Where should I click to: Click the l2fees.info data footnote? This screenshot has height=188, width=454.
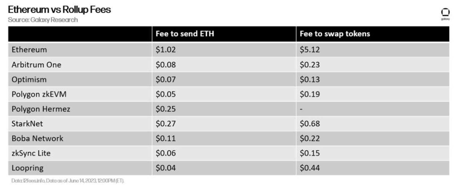pyautogui.click(x=68, y=181)
